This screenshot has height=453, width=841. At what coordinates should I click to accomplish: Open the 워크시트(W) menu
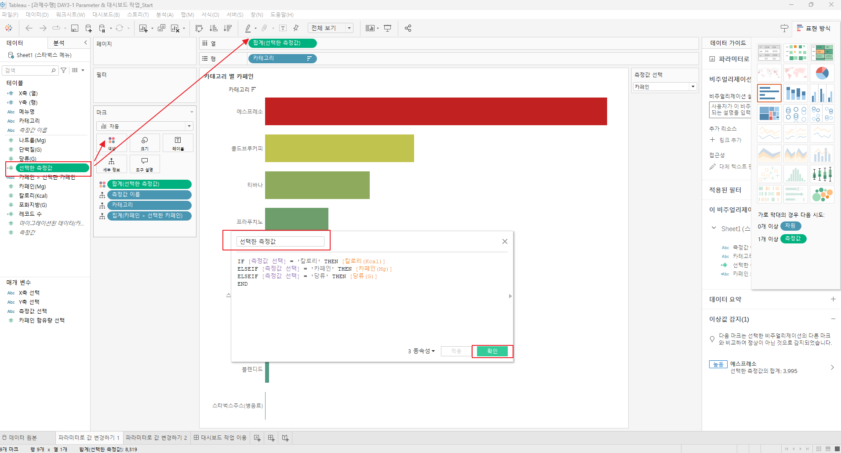pos(70,14)
